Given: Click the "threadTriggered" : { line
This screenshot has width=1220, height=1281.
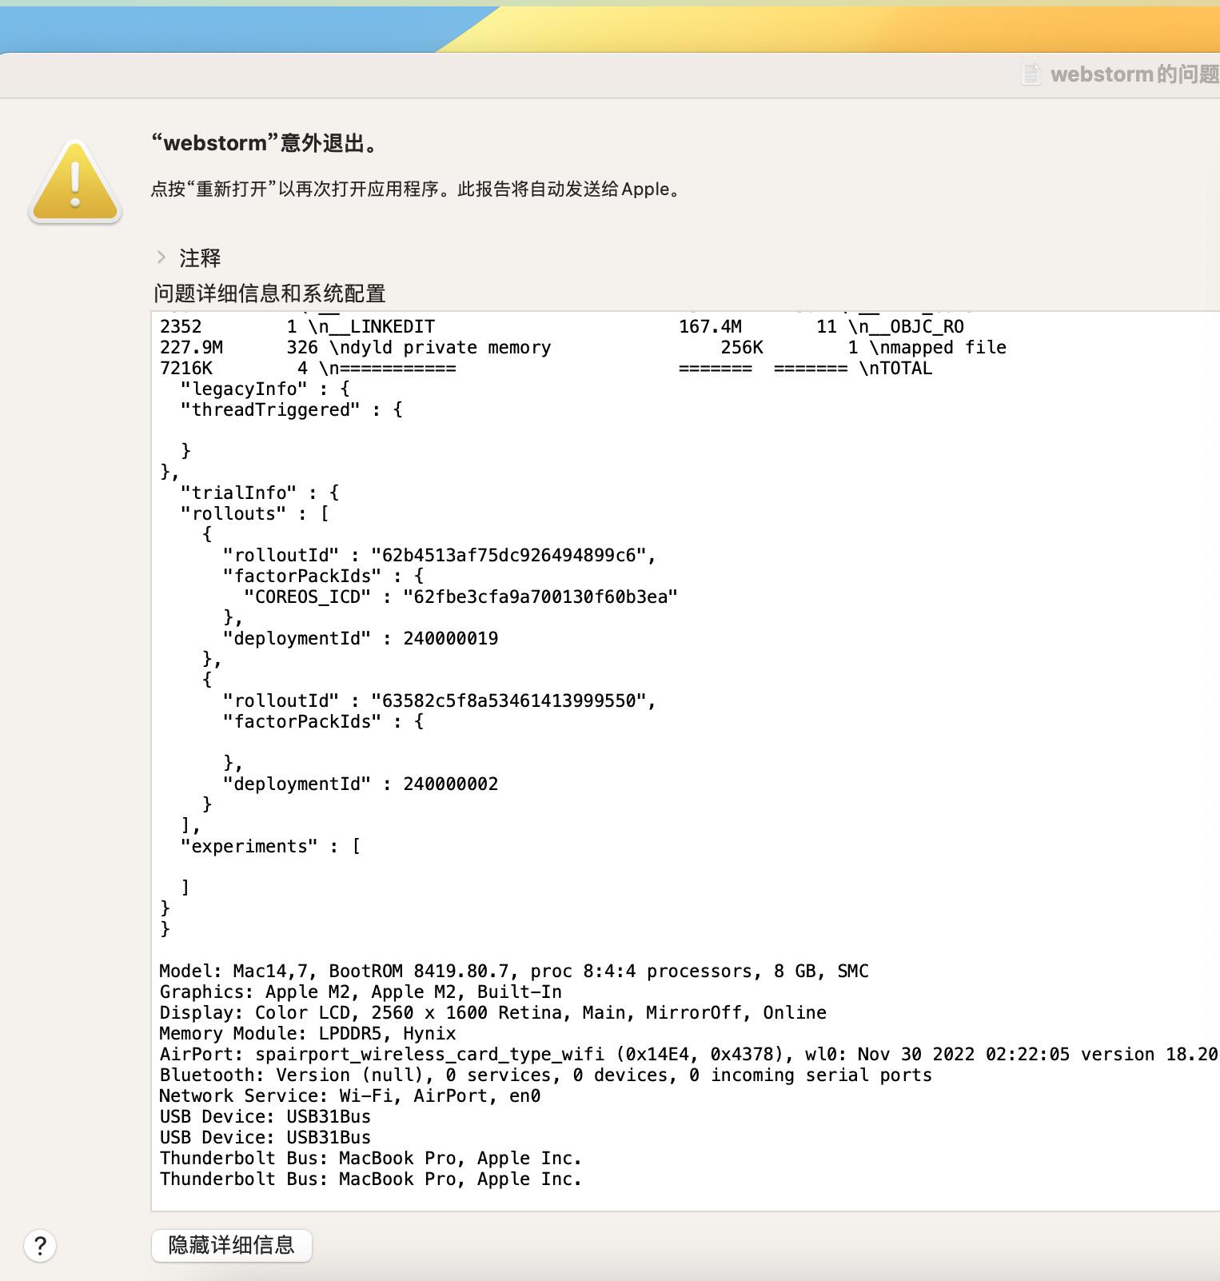Looking at the screenshot, I should 292,410.
